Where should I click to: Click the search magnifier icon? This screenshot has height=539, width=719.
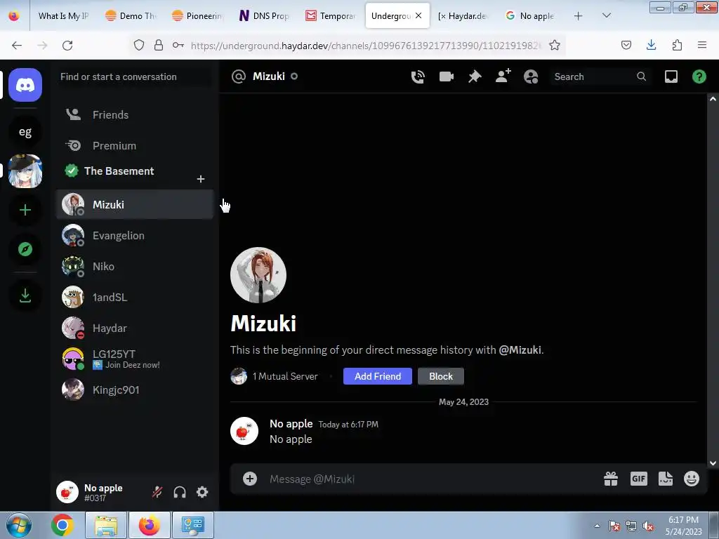[642, 76]
